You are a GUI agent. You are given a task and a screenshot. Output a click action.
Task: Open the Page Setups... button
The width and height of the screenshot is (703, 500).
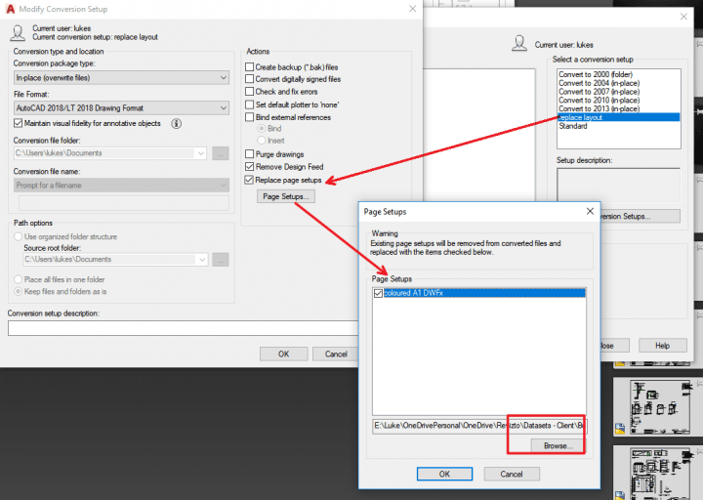[x=287, y=197]
